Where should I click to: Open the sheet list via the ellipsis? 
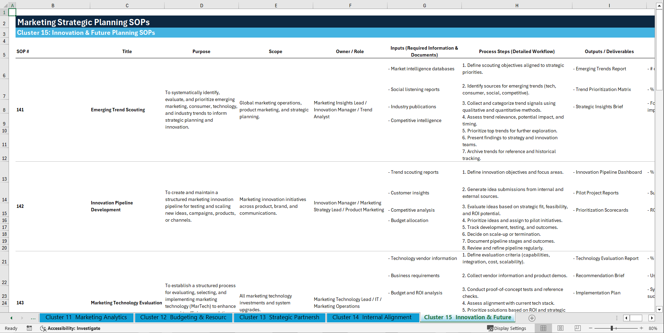tap(33, 318)
